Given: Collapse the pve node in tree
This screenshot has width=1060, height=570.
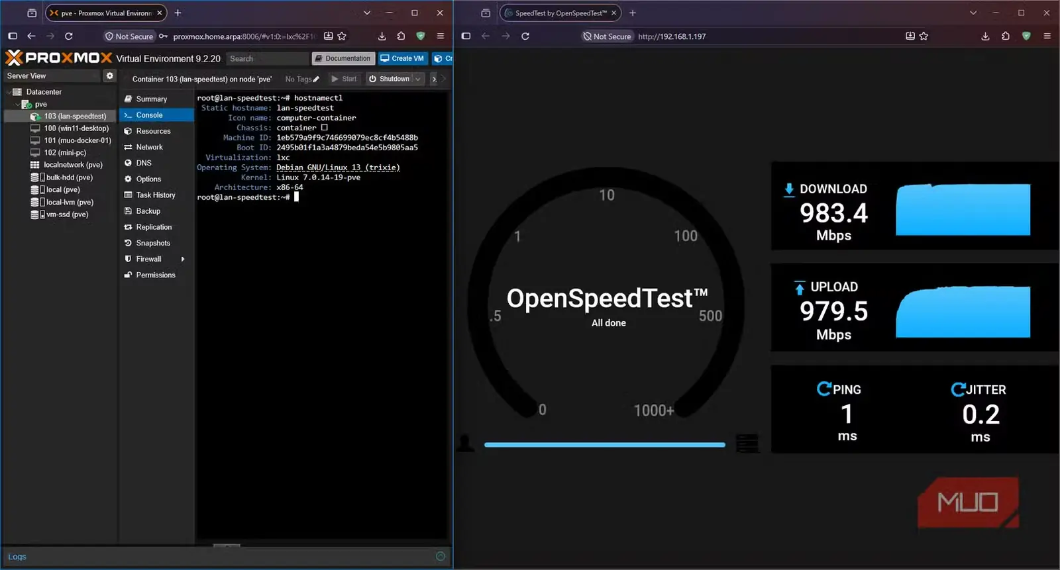Looking at the screenshot, I should pos(17,104).
